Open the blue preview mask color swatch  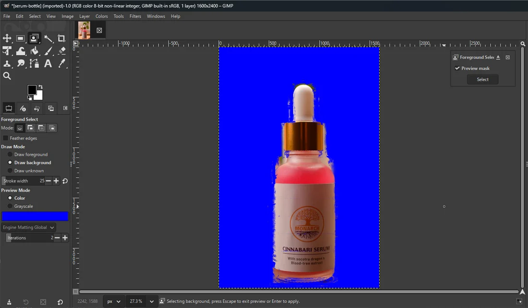pyautogui.click(x=35, y=216)
